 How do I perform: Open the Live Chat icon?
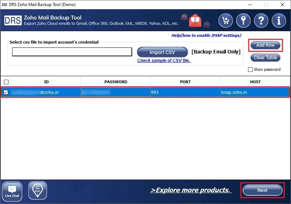[12, 191]
